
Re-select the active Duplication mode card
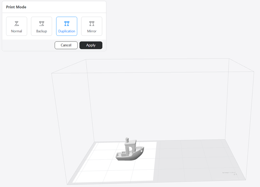[67, 26]
